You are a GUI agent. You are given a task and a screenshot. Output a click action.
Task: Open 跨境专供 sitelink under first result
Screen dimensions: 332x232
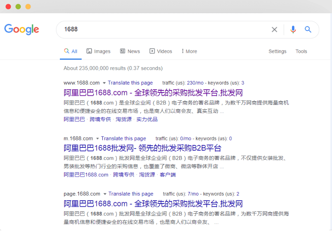pos(100,119)
